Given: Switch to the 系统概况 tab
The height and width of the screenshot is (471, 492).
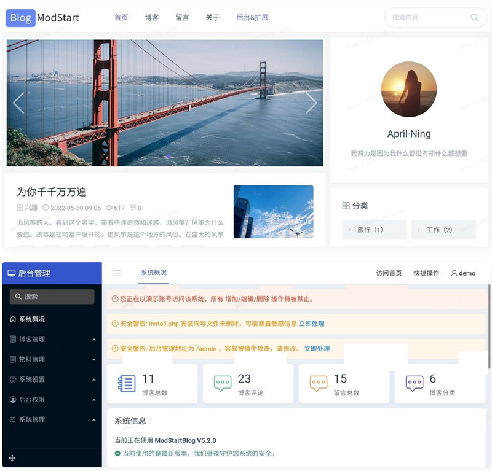Looking at the screenshot, I should point(154,273).
